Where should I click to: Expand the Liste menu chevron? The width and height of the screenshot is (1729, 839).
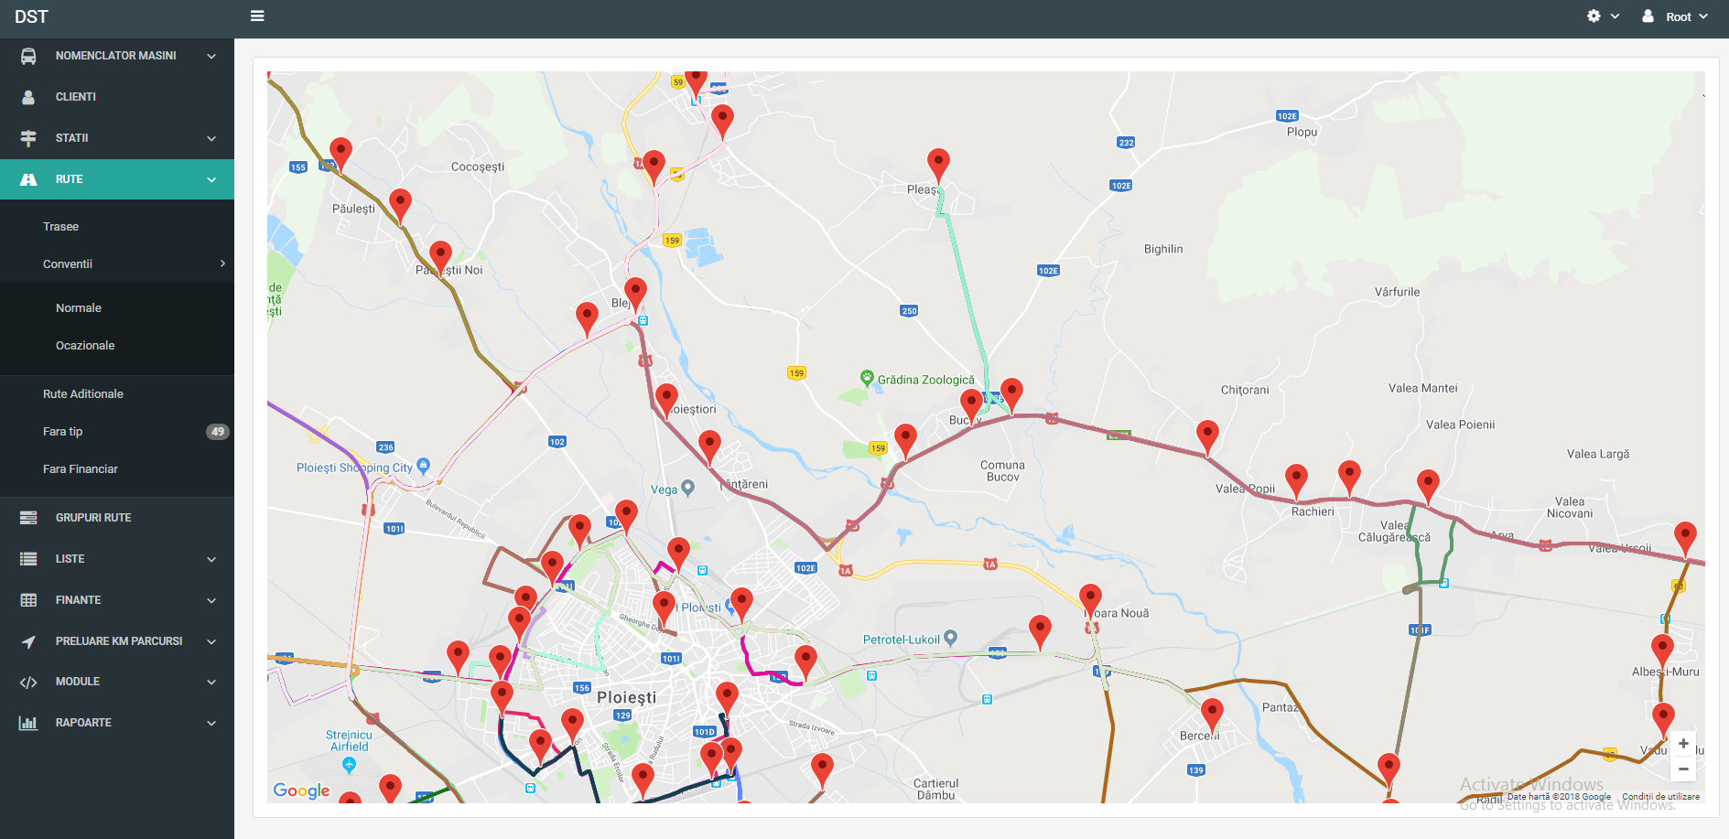click(x=211, y=559)
